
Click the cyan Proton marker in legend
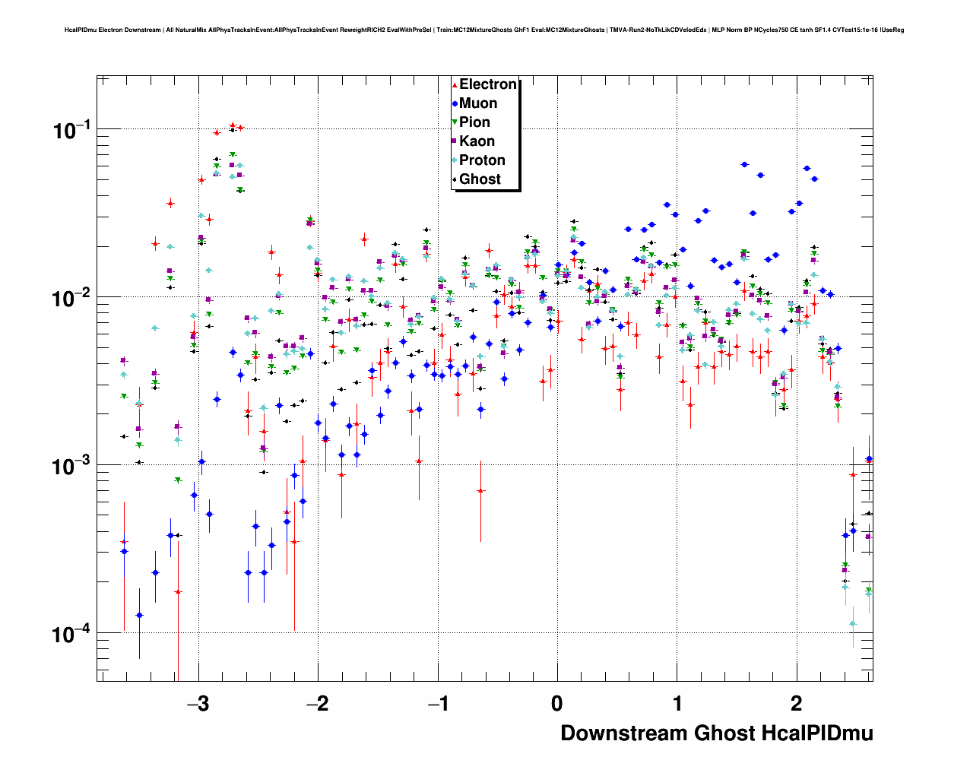point(455,160)
